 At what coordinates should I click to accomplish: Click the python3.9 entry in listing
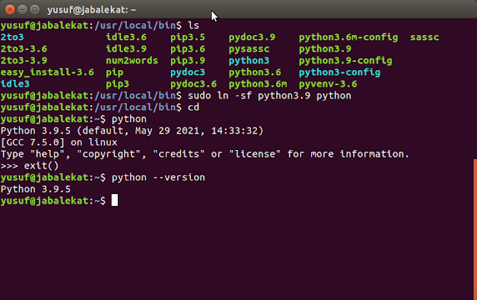[x=325, y=49]
